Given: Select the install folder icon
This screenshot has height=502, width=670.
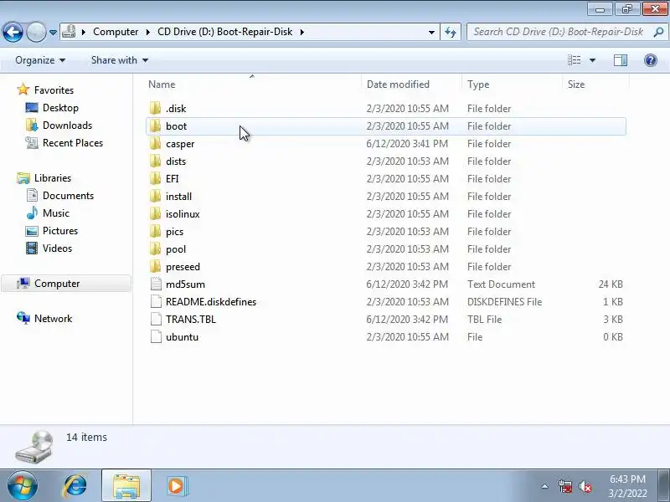Looking at the screenshot, I should click(x=156, y=197).
